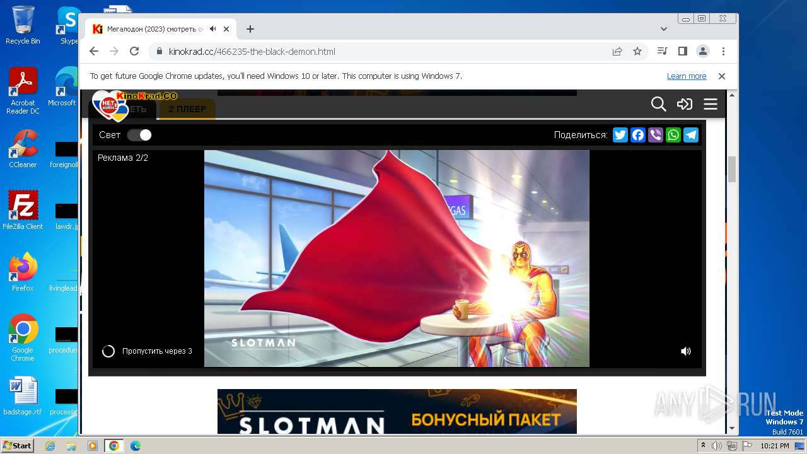This screenshot has width=807, height=454.
Task: Click the Пропустить через 3 skip label
Action: pos(157,351)
